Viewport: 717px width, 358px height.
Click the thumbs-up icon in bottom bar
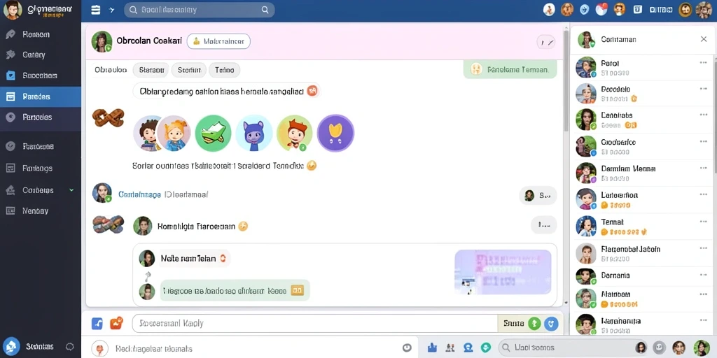pyautogui.click(x=432, y=348)
